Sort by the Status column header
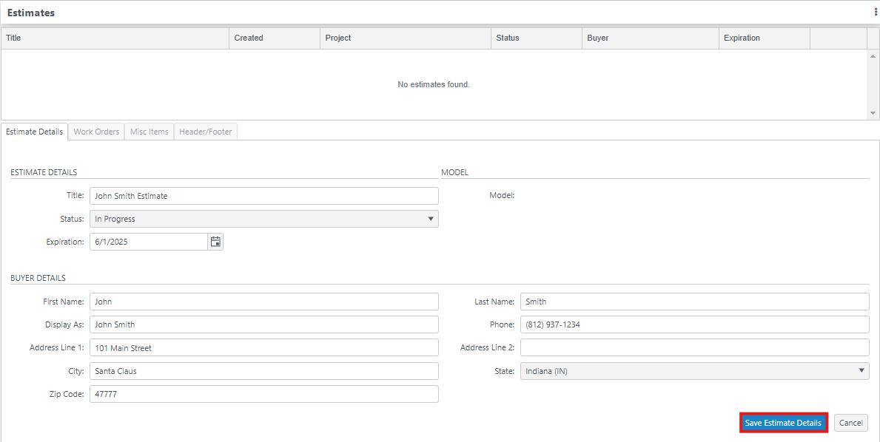 click(537, 38)
